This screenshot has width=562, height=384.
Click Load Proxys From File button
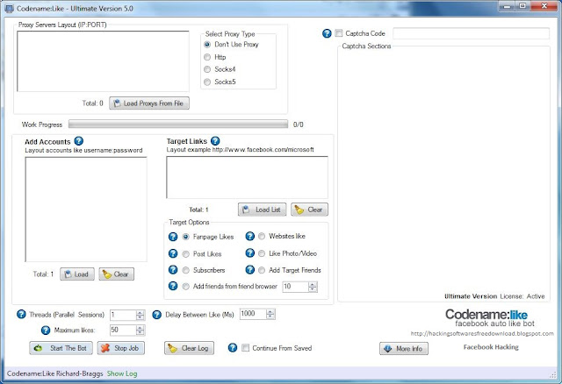coord(149,103)
